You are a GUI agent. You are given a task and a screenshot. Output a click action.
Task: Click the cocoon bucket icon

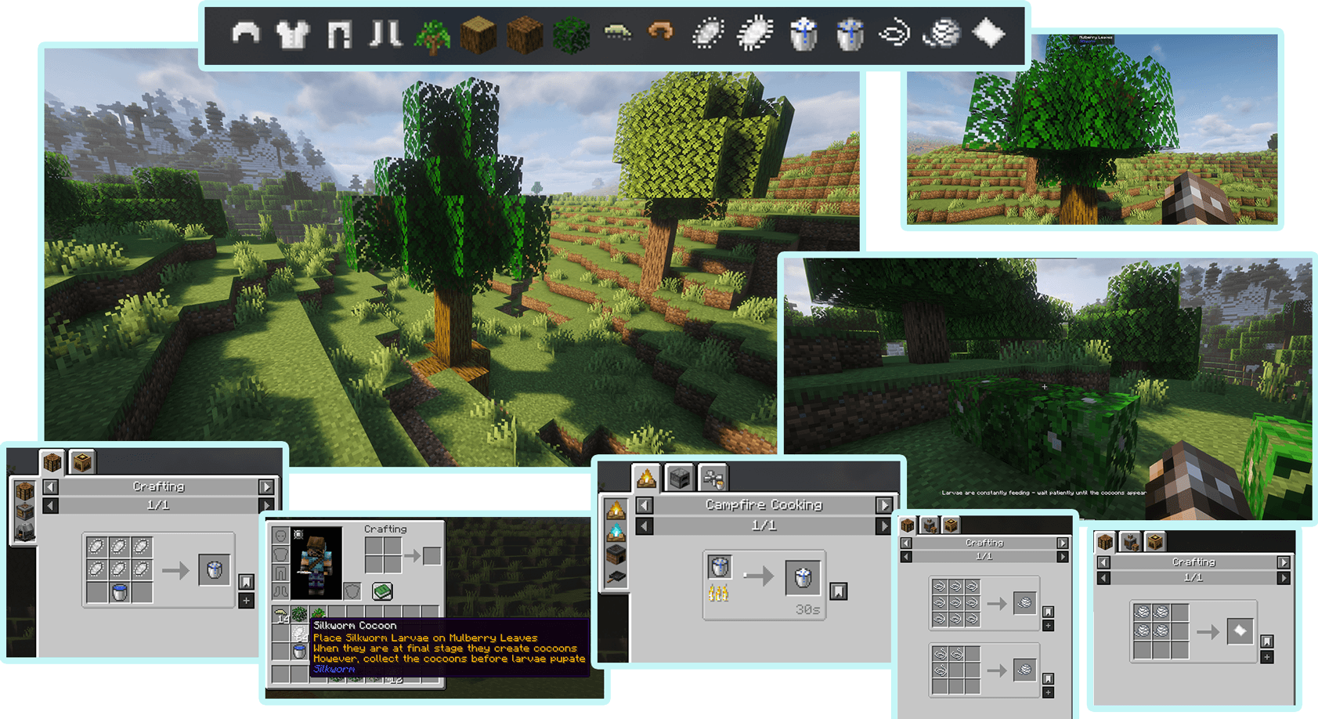point(803,35)
